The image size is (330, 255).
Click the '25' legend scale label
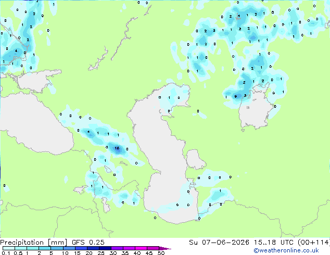click(101, 253)
